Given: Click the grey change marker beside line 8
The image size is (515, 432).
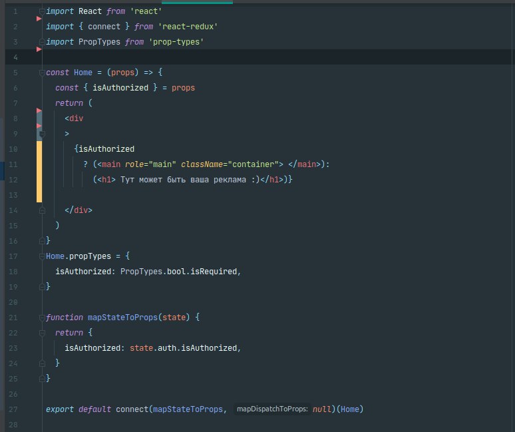Looking at the screenshot, I should pos(39,118).
